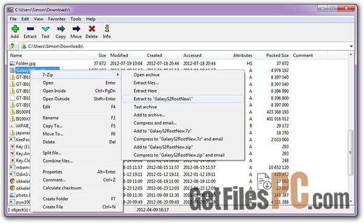Choose Calculate checksum in context menu
The width and height of the screenshot is (364, 223).
[62, 188]
